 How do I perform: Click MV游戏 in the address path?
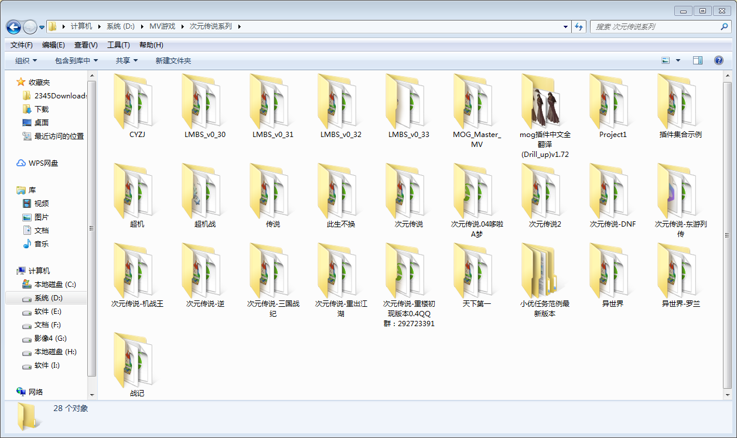click(162, 26)
